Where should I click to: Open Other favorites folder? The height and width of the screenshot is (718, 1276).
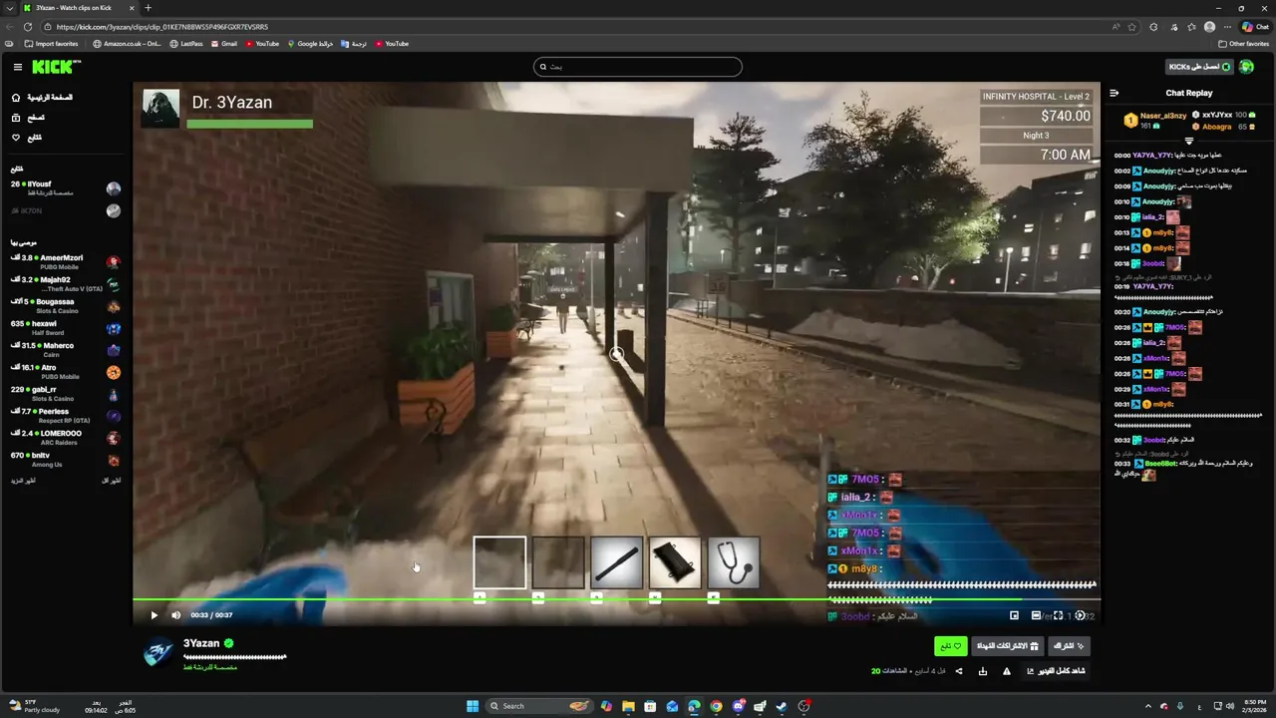pyautogui.click(x=1244, y=44)
